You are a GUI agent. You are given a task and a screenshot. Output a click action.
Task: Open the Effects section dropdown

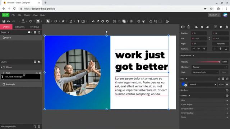[x=189, y=96]
